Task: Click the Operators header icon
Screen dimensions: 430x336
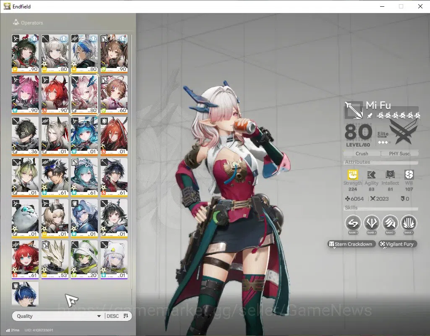Action: pos(16,22)
